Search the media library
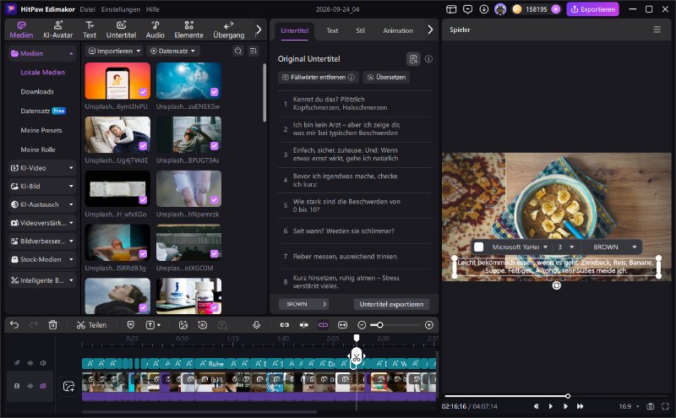 [x=238, y=51]
